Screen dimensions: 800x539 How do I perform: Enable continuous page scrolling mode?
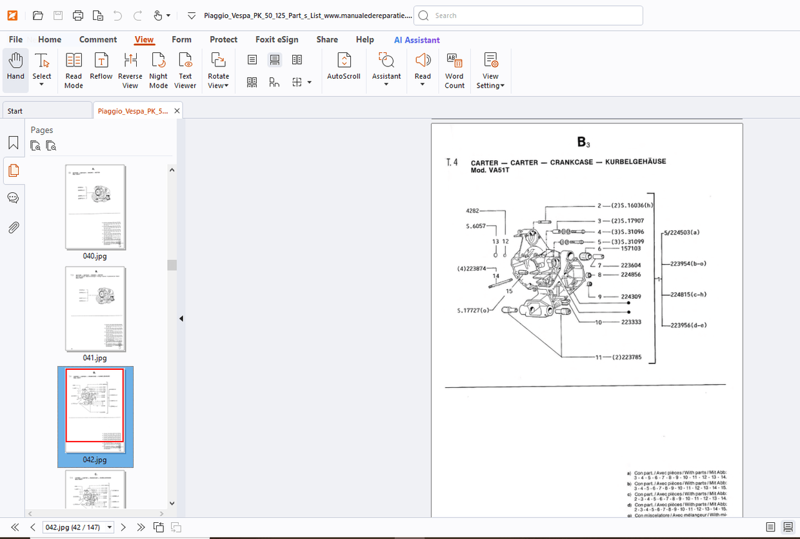[274, 59]
